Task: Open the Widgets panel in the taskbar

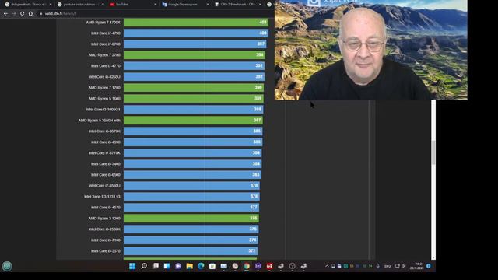Action: 167,266
